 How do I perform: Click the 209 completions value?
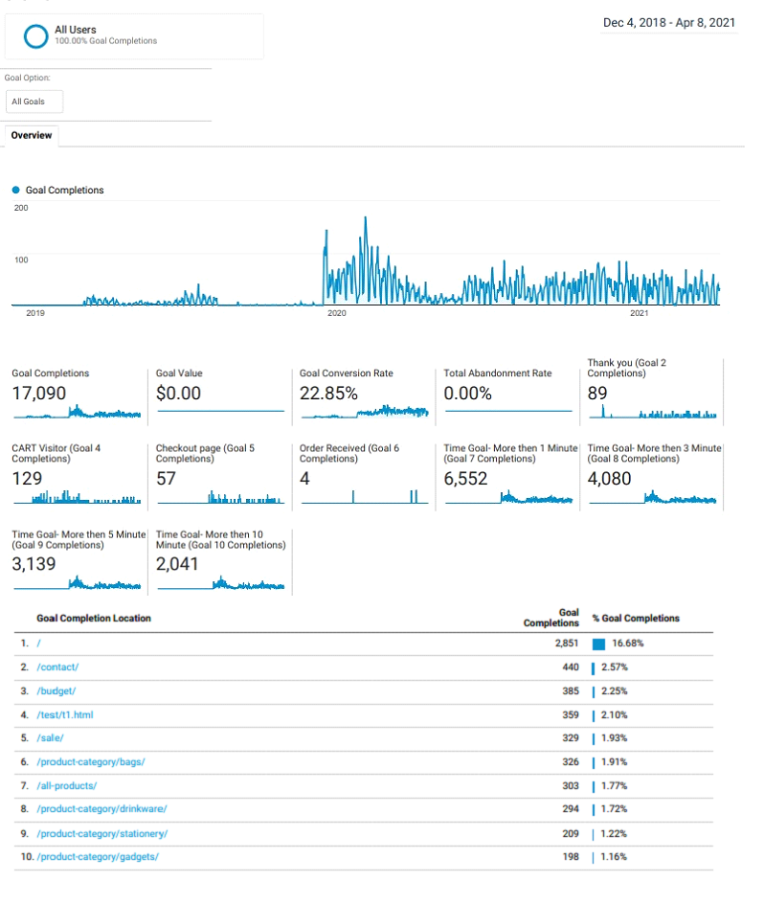(x=571, y=834)
